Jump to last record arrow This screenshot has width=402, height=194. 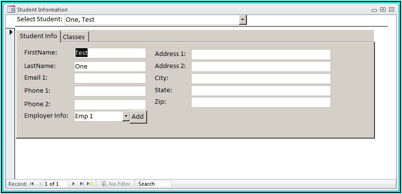pos(82,183)
